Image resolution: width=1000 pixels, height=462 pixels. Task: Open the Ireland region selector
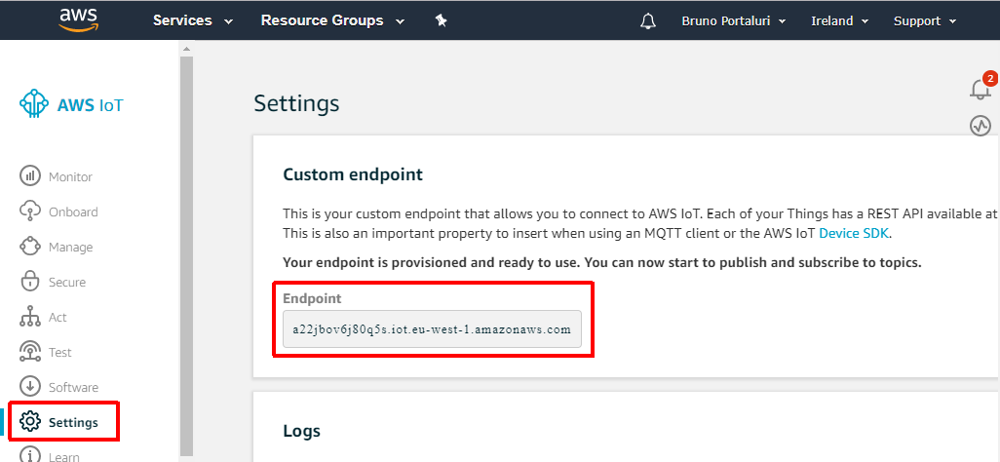[839, 20]
